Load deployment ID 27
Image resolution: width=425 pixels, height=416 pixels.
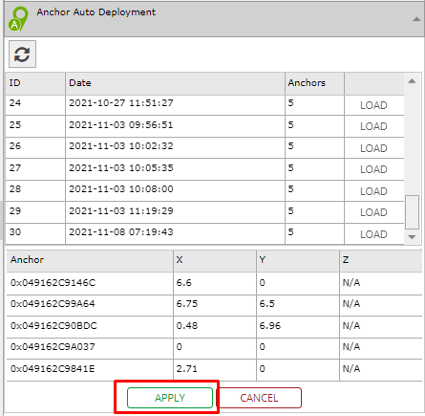click(x=373, y=169)
